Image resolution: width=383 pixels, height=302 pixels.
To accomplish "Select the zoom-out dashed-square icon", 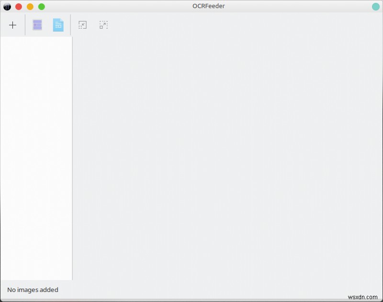I will click(82, 25).
